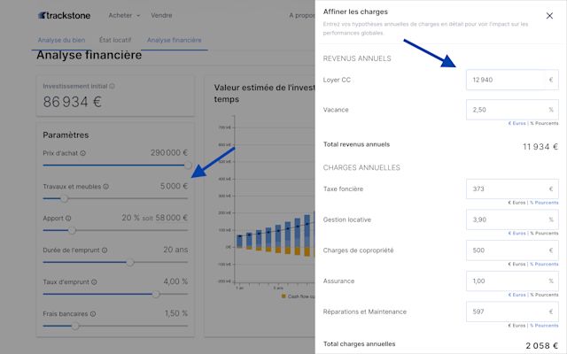
Task: Switch Charges de copropriété unit to Pourcents
Action: click(544, 264)
